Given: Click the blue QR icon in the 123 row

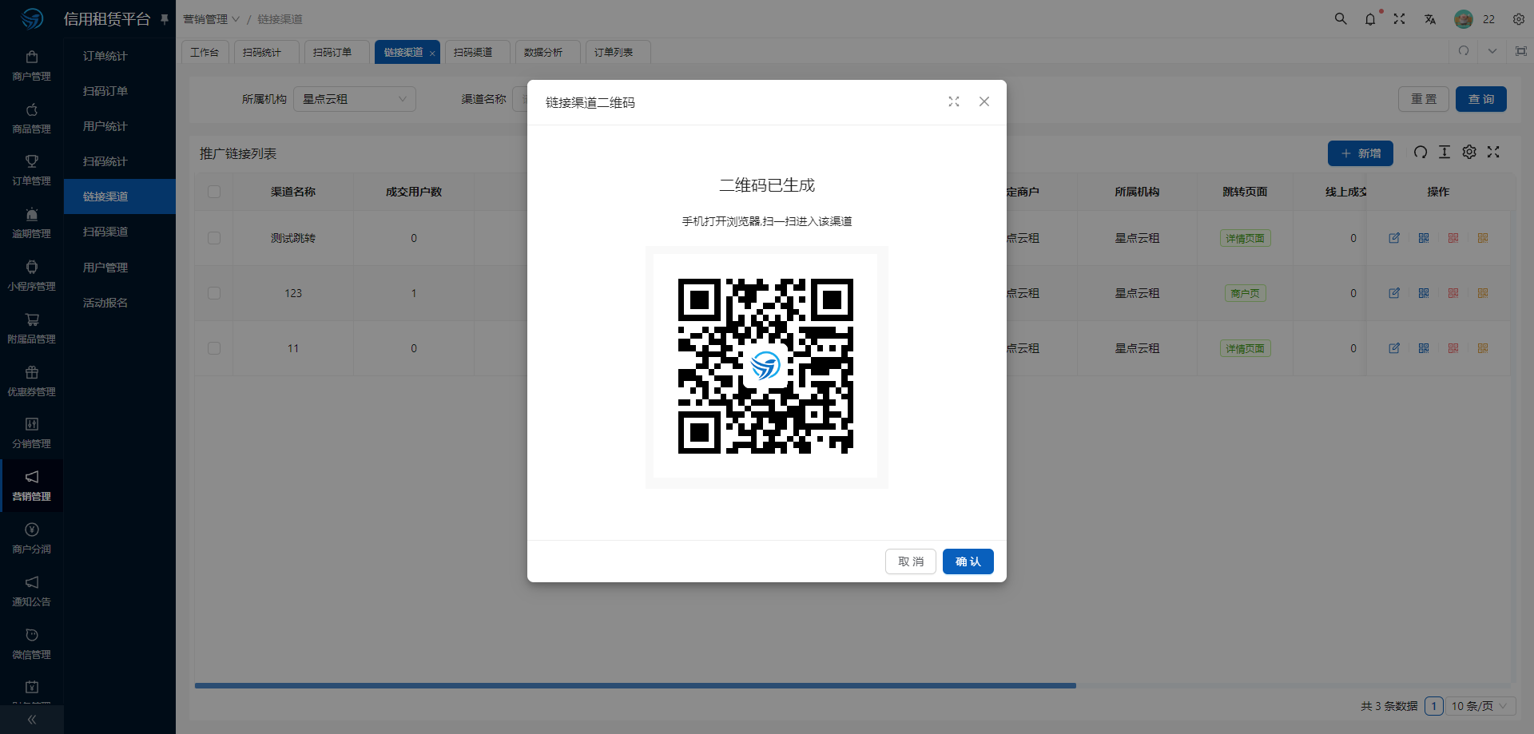Looking at the screenshot, I should point(1424,293).
